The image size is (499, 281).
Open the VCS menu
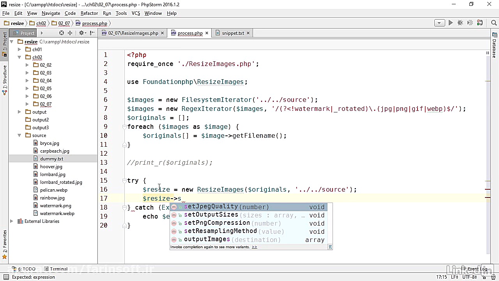136,13
